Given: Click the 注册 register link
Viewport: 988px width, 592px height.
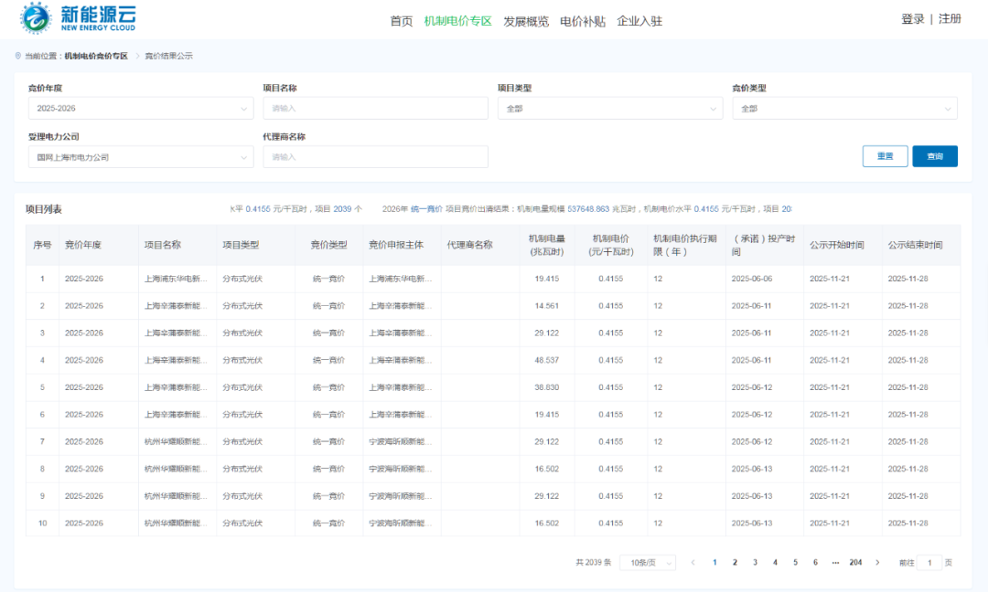Looking at the screenshot, I should pyautogui.click(x=950, y=19).
